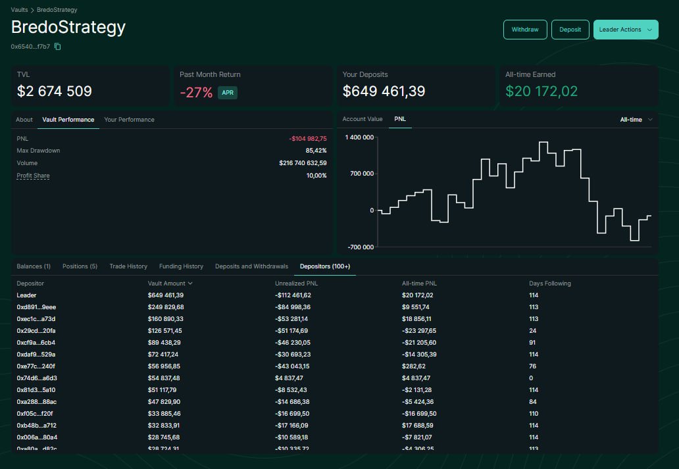Show the Account Value chart
Viewport: 679px width, 469px height.
(363, 118)
